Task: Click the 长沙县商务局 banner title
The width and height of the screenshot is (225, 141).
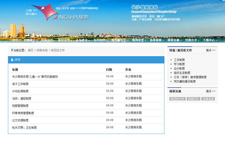Action: 145,7
